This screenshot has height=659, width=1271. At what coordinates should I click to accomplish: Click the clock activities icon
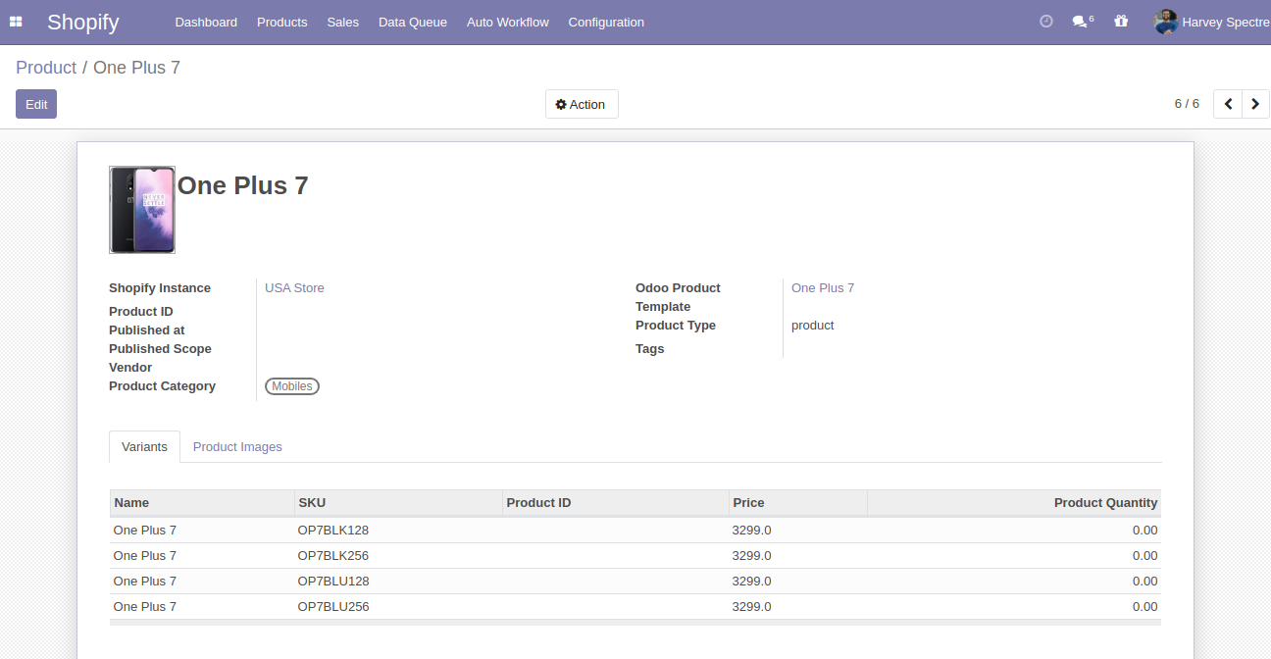tap(1045, 22)
